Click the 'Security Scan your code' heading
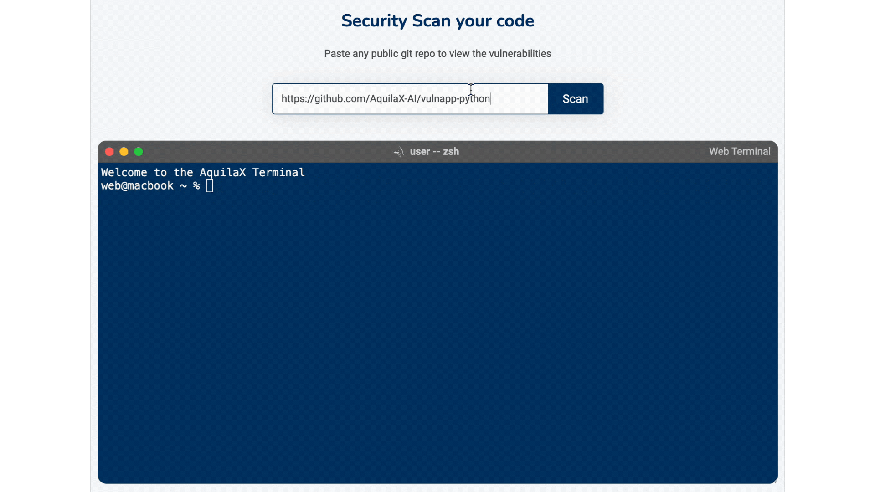The image size is (875, 492). 437,21
